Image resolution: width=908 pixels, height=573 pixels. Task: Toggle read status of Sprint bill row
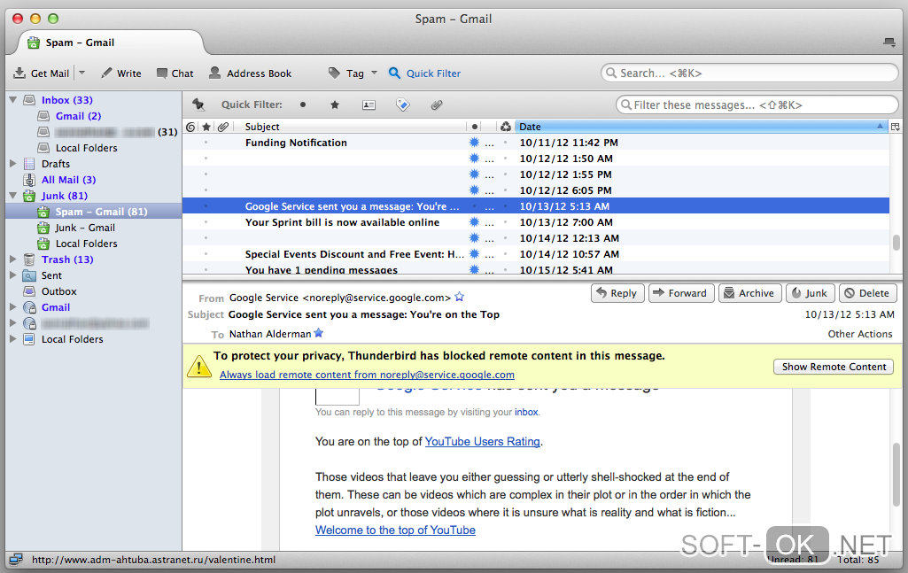474,222
